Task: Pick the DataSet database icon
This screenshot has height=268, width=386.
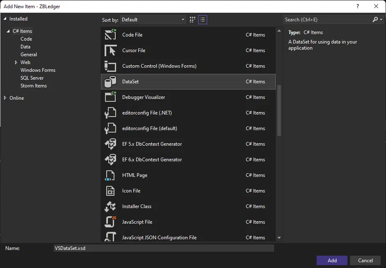Action: point(110,82)
